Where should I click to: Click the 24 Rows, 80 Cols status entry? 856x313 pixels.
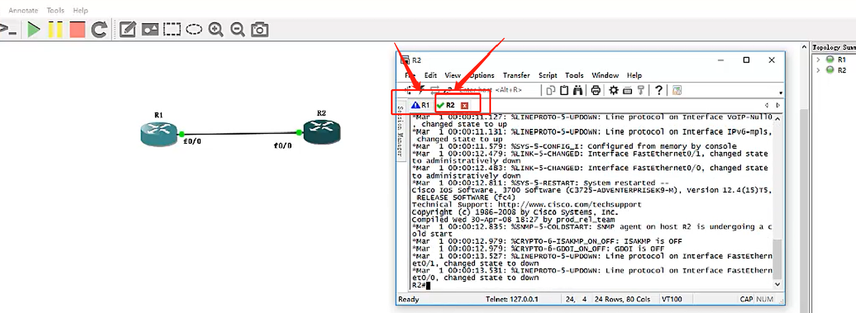pos(622,299)
